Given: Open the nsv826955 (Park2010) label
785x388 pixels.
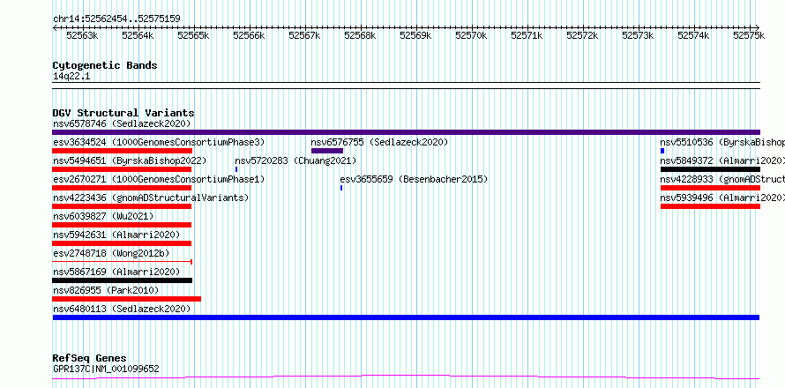Looking at the screenshot, I should (x=106, y=290).
